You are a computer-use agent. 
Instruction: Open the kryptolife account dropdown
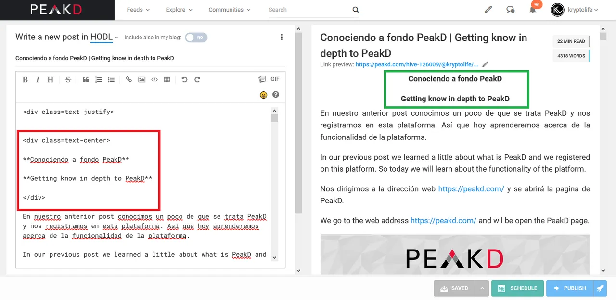[x=583, y=10]
